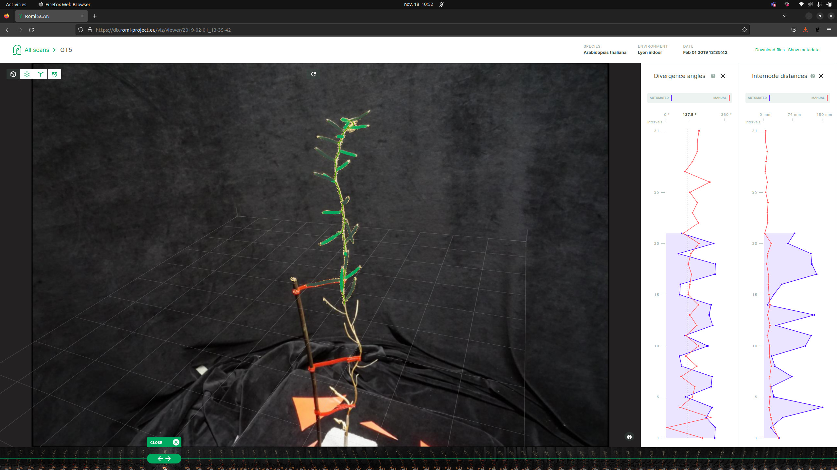Click the Romi plant logo icon
837x470 pixels.
[x=17, y=50]
